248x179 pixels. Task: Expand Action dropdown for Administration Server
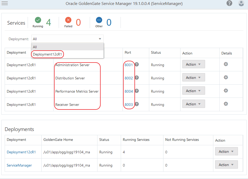coord(193,64)
